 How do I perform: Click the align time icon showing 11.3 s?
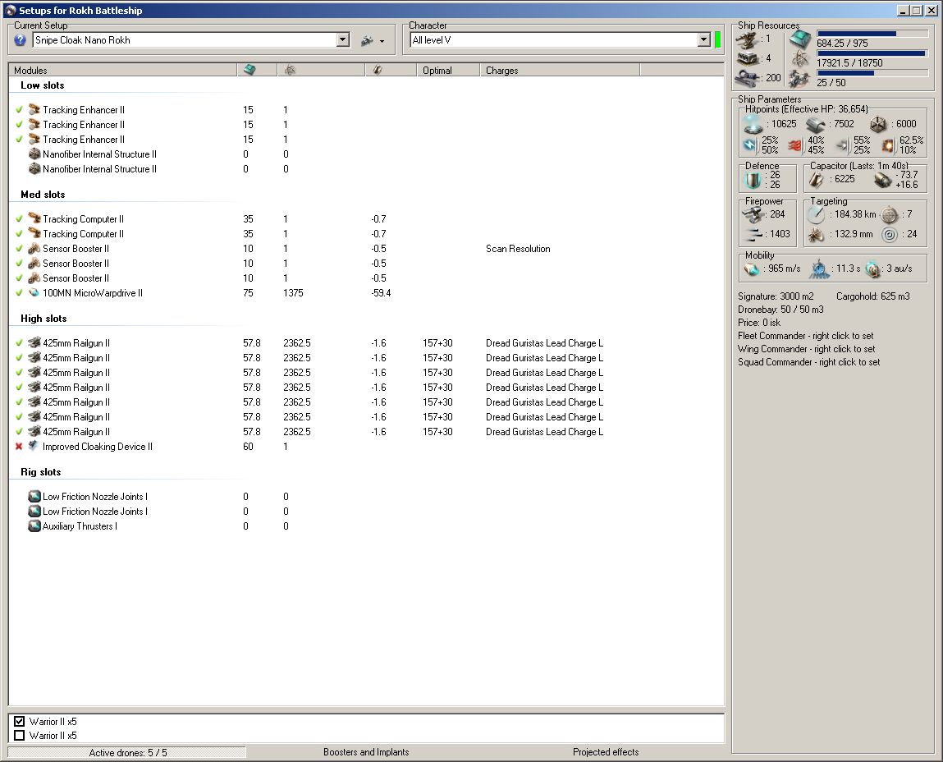tap(818, 269)
